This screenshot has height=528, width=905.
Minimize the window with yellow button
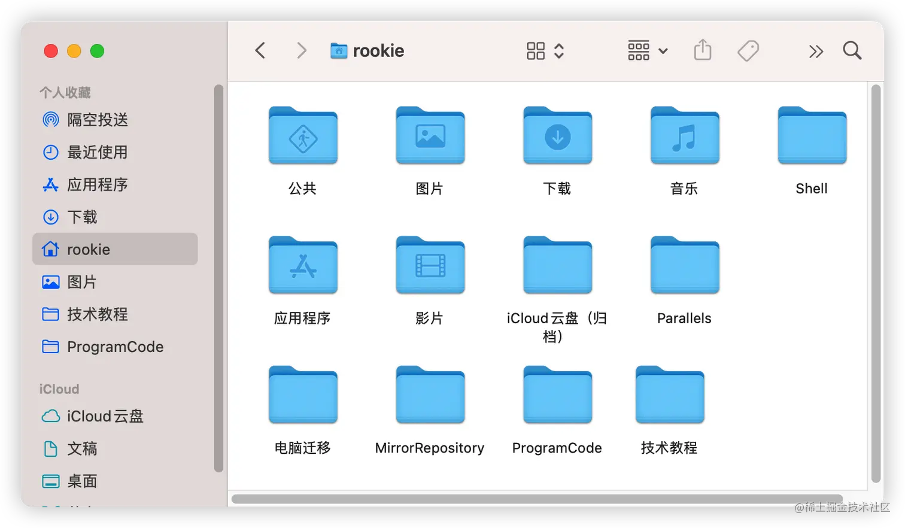[74, 51]
